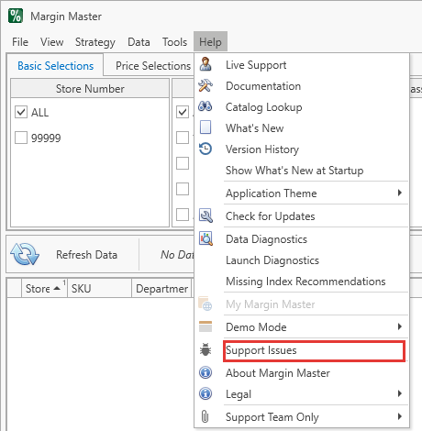Choose Live Support from the Help menu
The image size is (422, 431).
[302, 65]
